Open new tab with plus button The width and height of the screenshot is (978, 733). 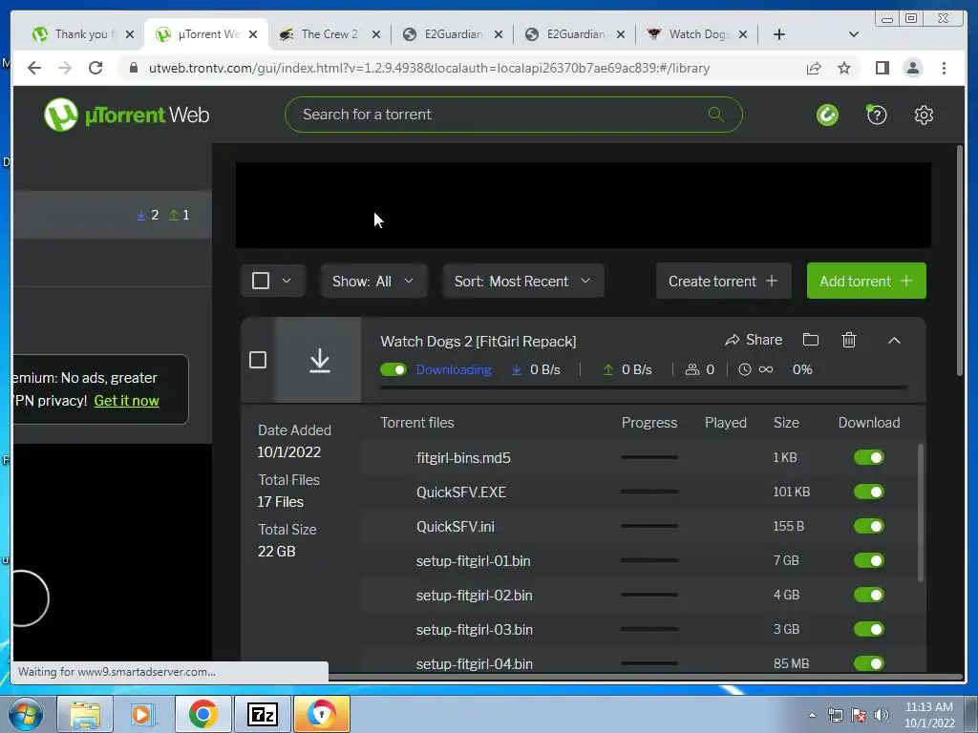779,34
